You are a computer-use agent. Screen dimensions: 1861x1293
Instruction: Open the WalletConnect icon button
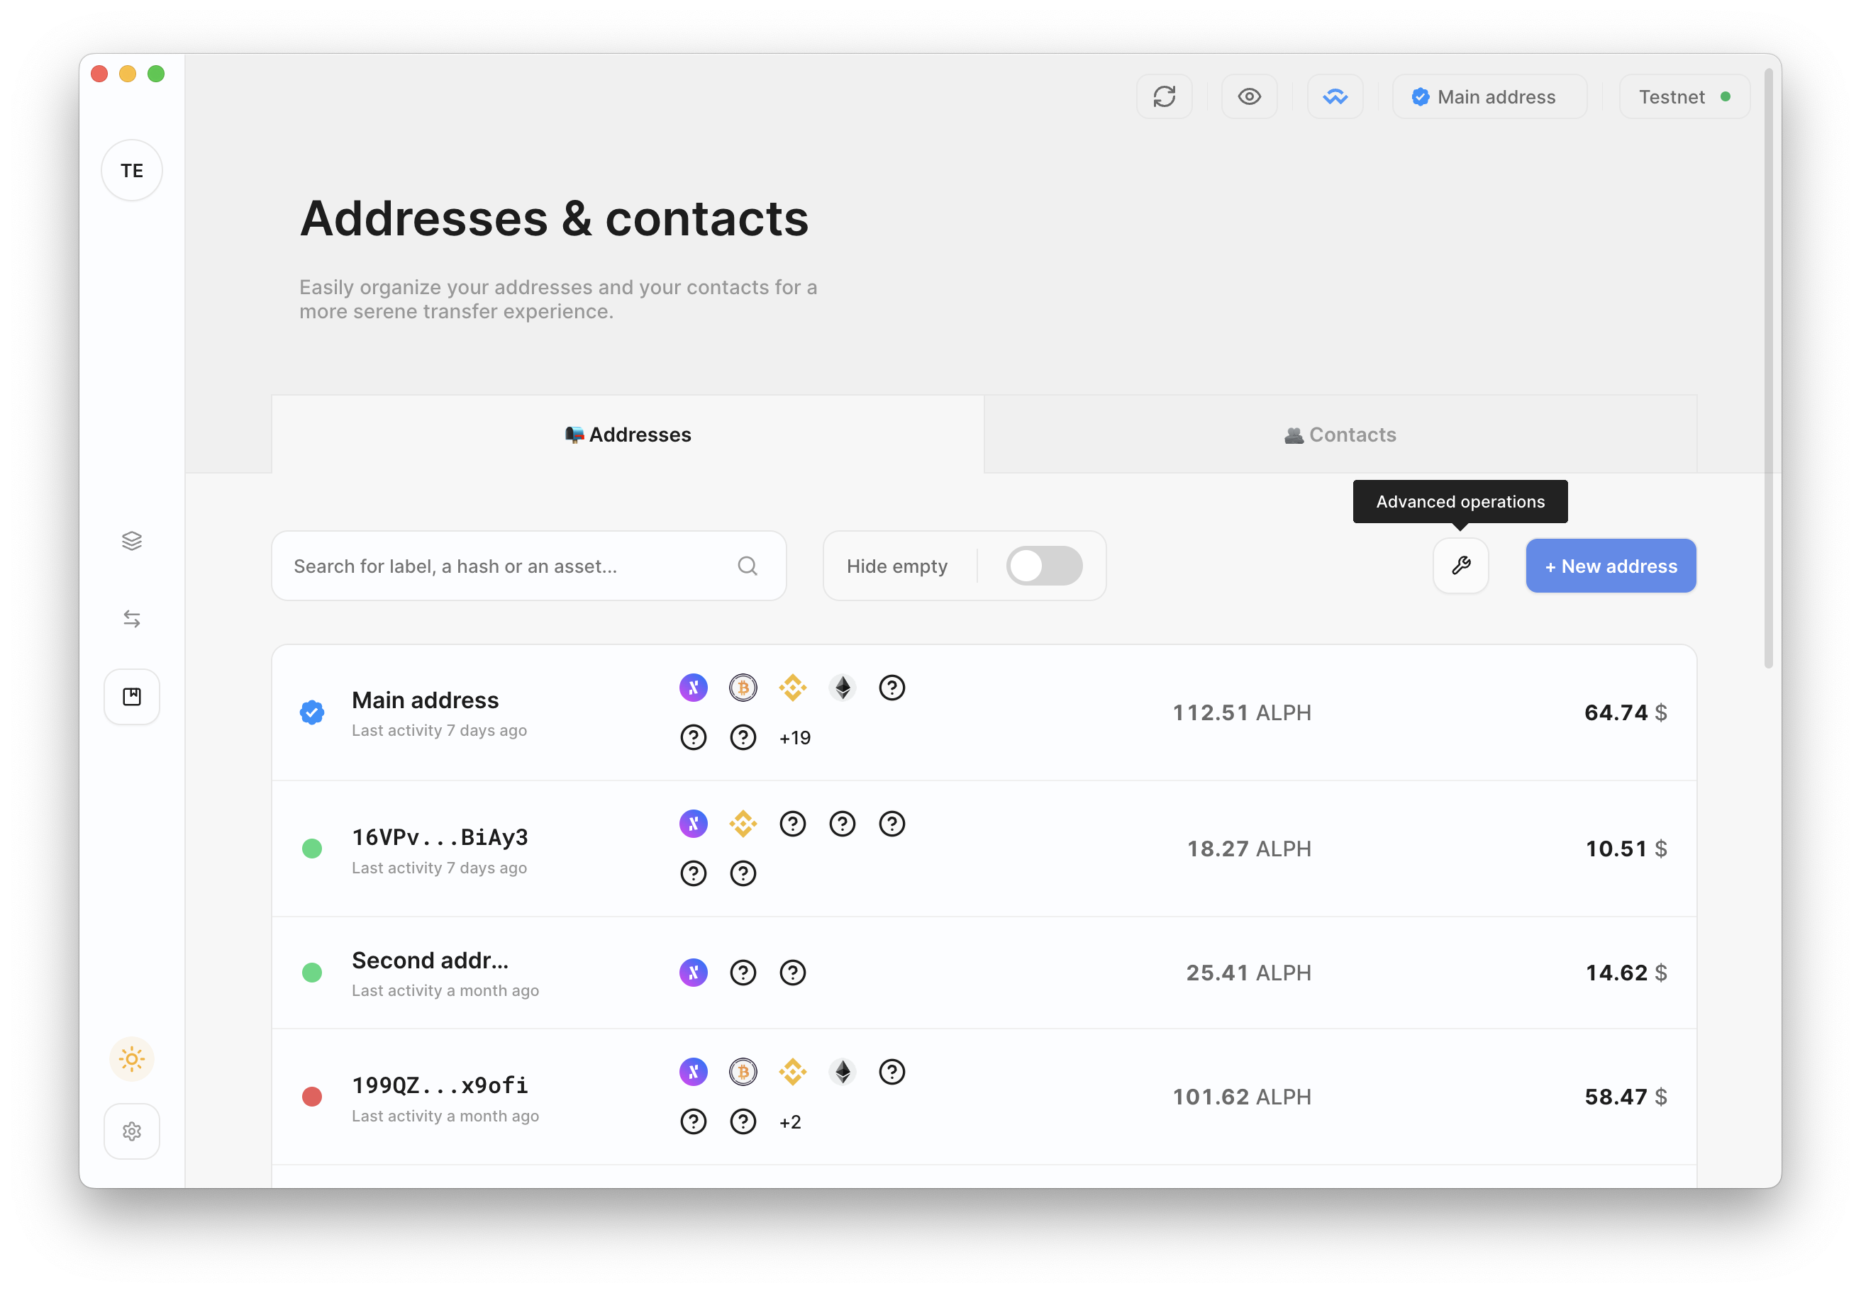tap(1335, 97)
